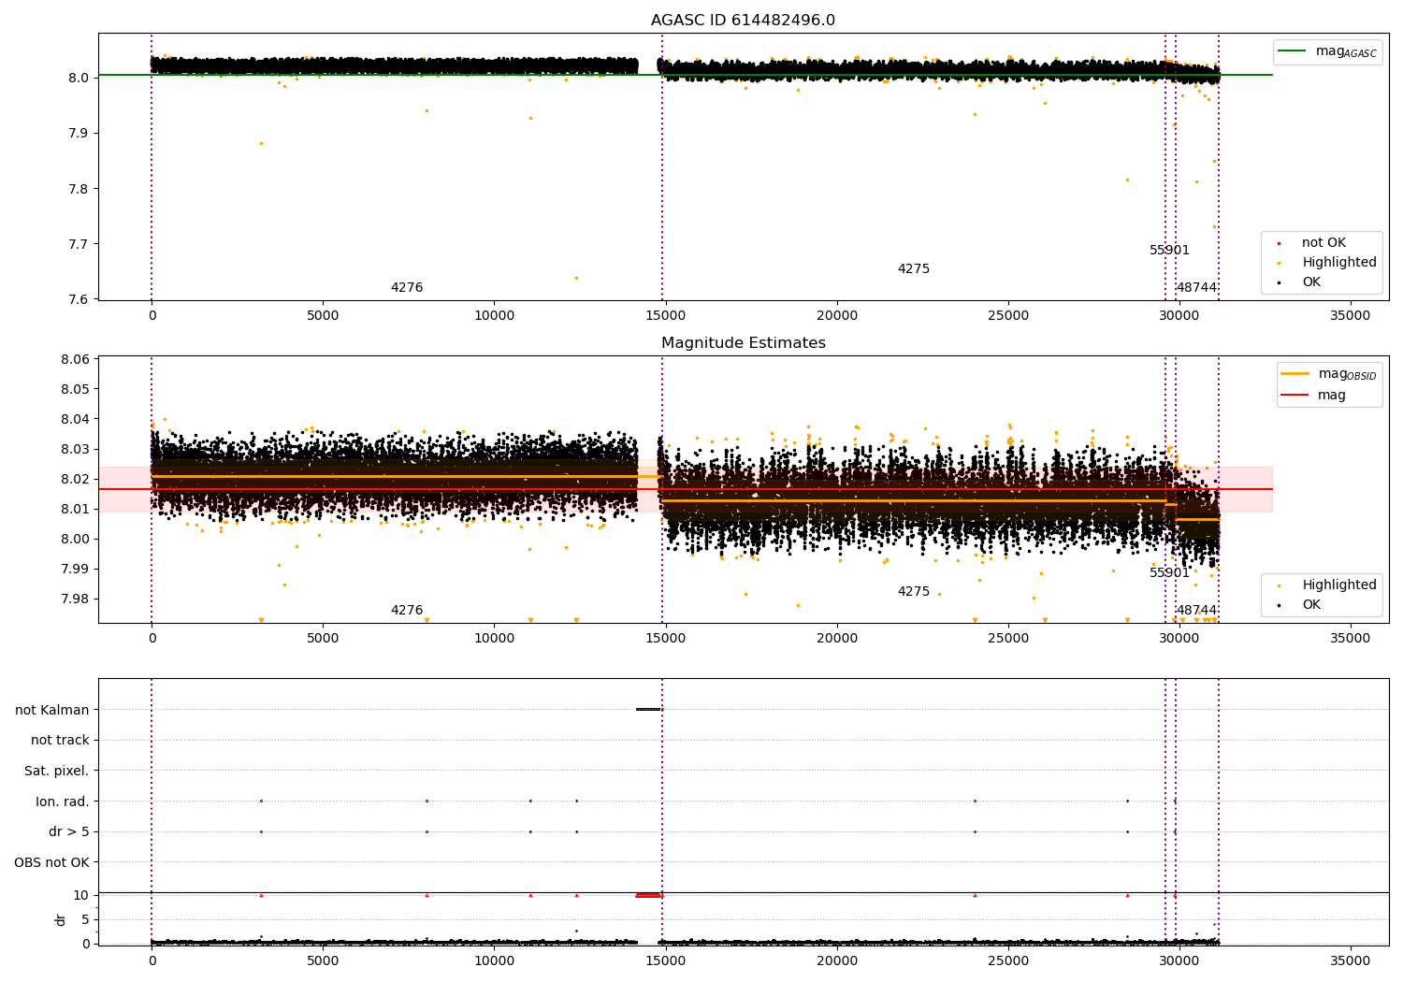
Task: Click obsid label '48744' in Magnitude Estimates plot
Action: point(1196,611)
